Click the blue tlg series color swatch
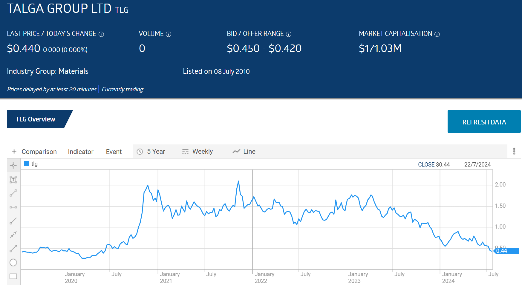 tap(26, 164)
